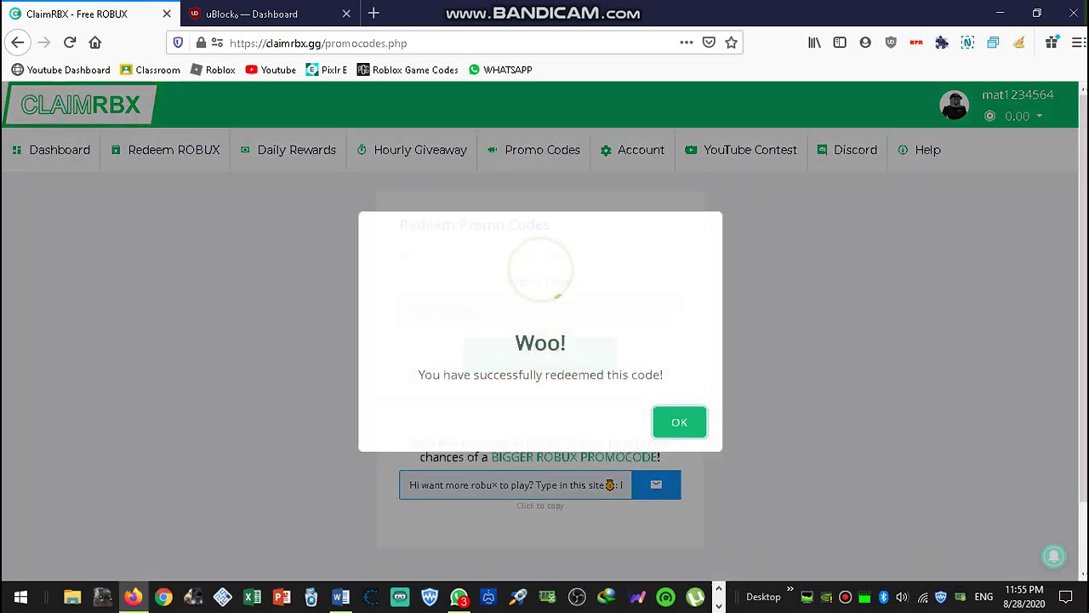Save page to Pocket
Viewport: 1089px width, 613px height.
(x=709, y=43)
